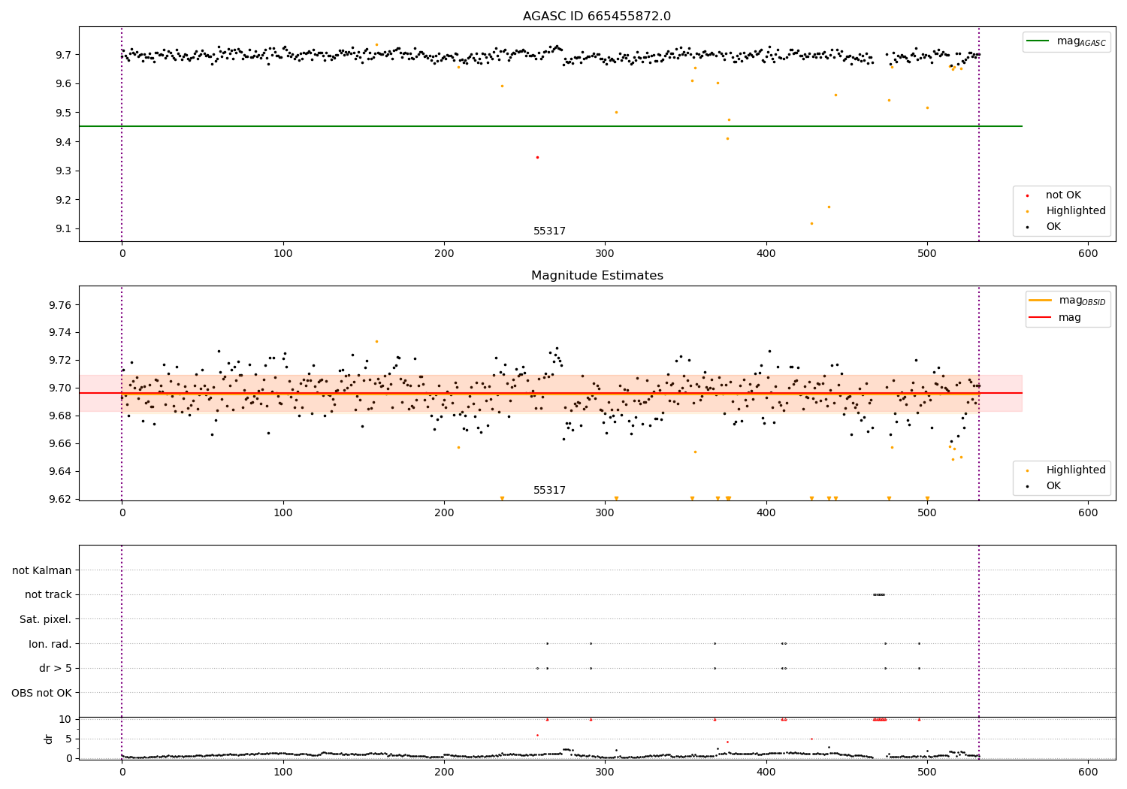1127x789 pixels.
Task: Click the red "mag" legend line sample
Action: [1041, 318]
